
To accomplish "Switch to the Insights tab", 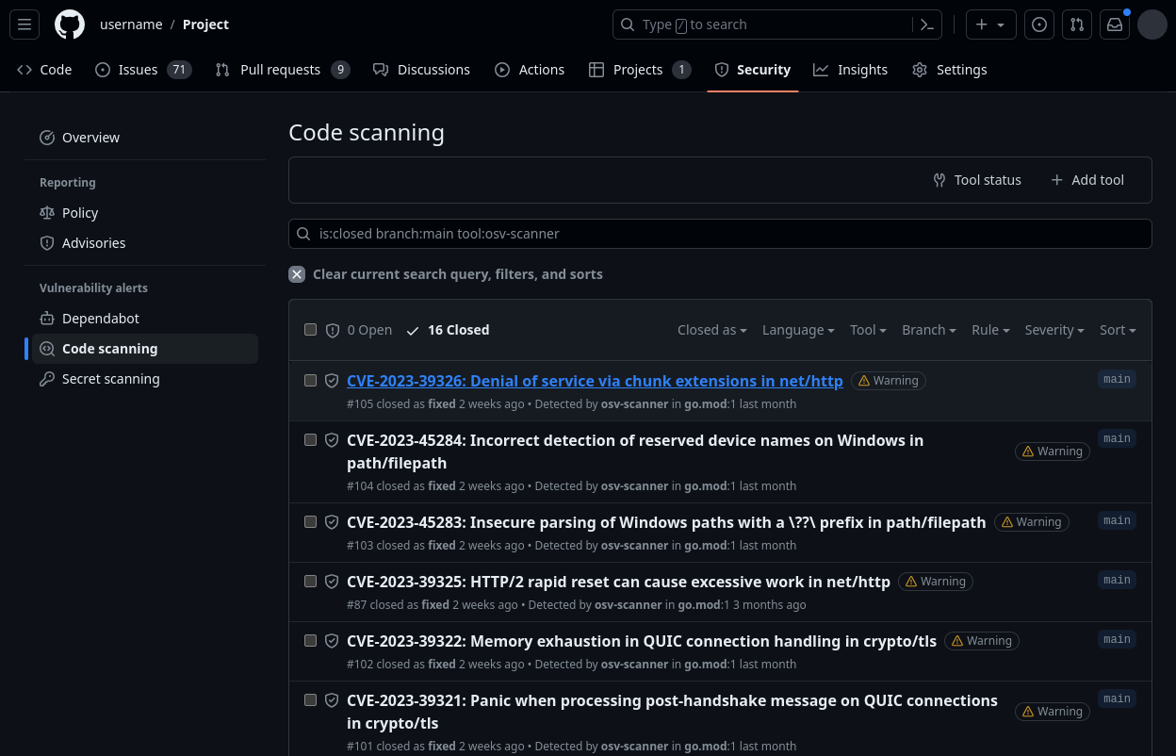I will (851, 70).
